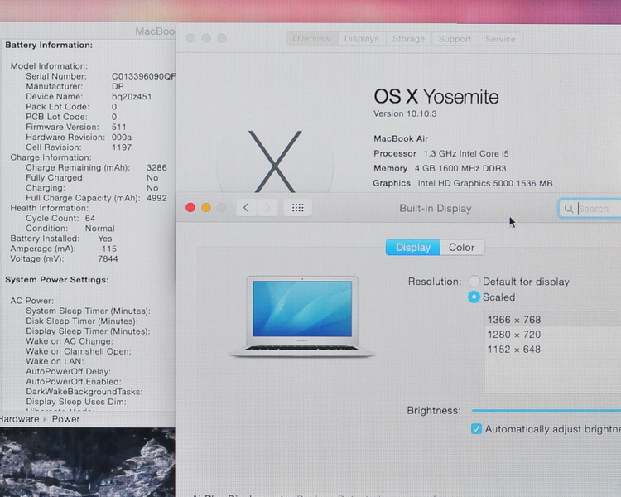Click the Manufacturer DP value

tap(118, 86)
